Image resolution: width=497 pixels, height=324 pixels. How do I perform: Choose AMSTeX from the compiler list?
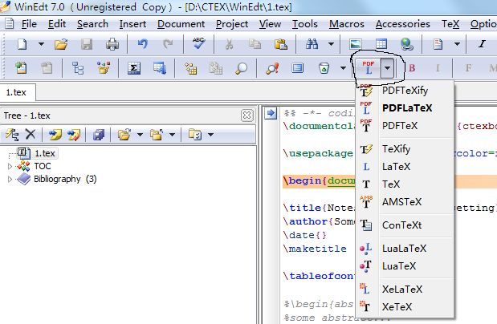pyautogui.click(x=405, y=202)
